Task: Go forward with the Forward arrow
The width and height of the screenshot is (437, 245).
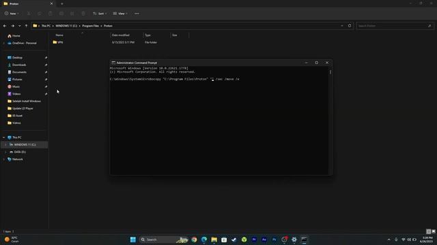Action: coord(12,26)
